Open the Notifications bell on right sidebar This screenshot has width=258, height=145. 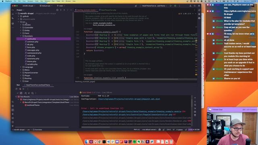pos(199,10)
